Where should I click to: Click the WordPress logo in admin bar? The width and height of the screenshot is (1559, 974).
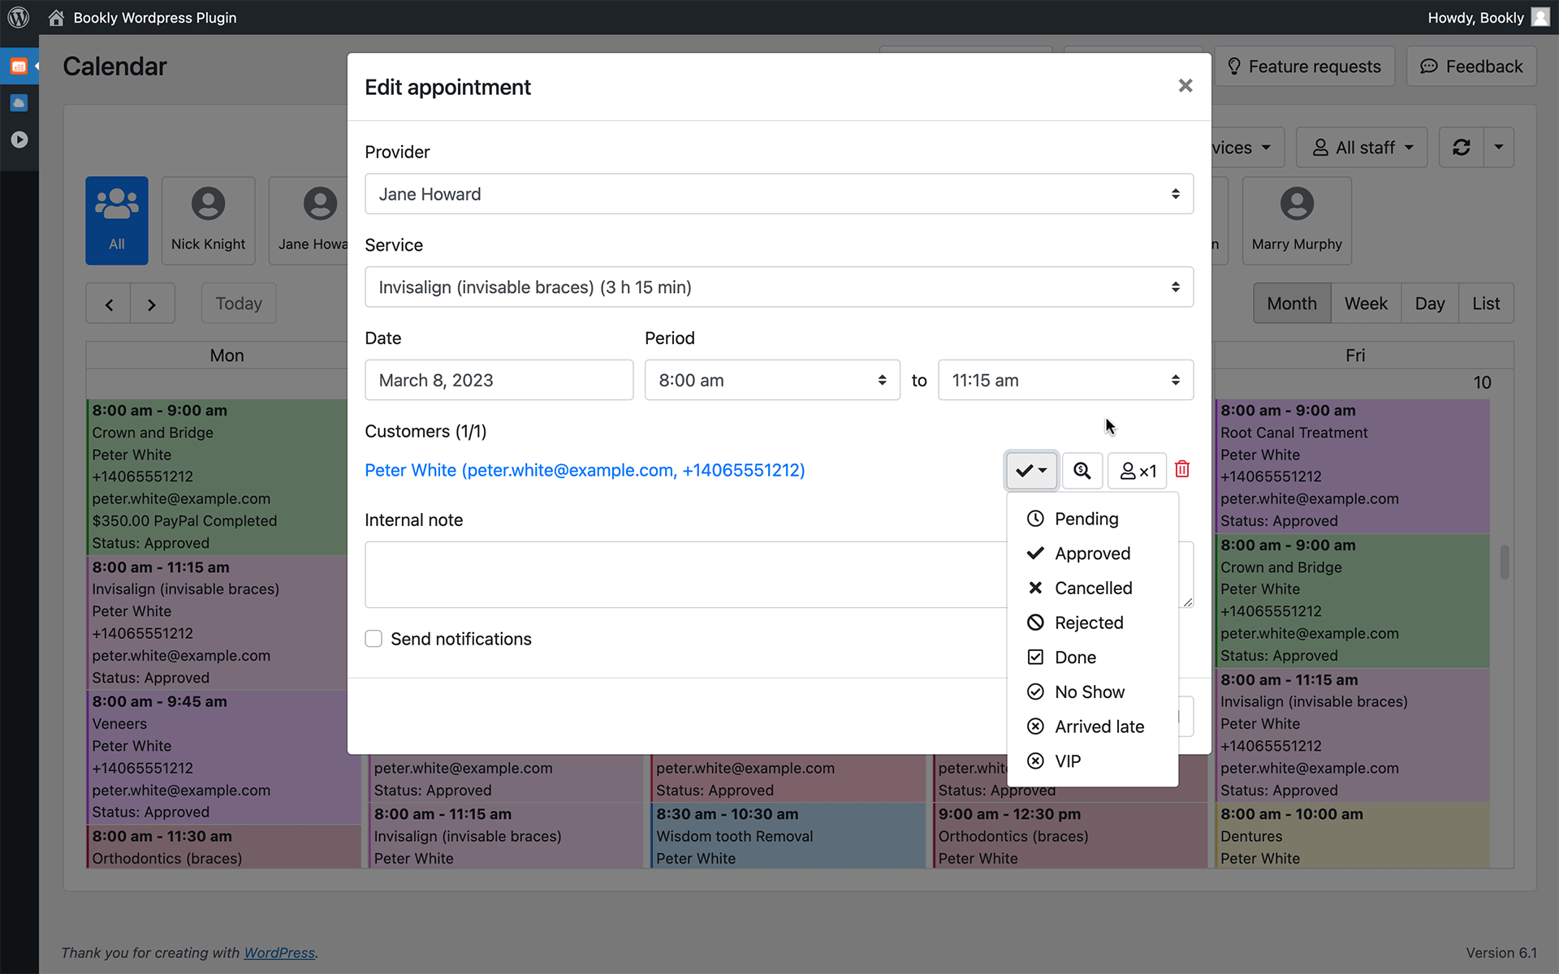[18, 17]
